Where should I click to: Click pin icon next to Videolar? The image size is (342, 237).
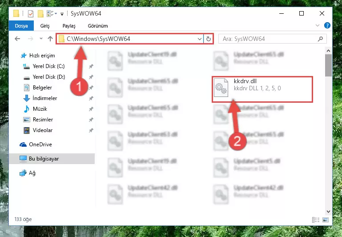[91, 130]
